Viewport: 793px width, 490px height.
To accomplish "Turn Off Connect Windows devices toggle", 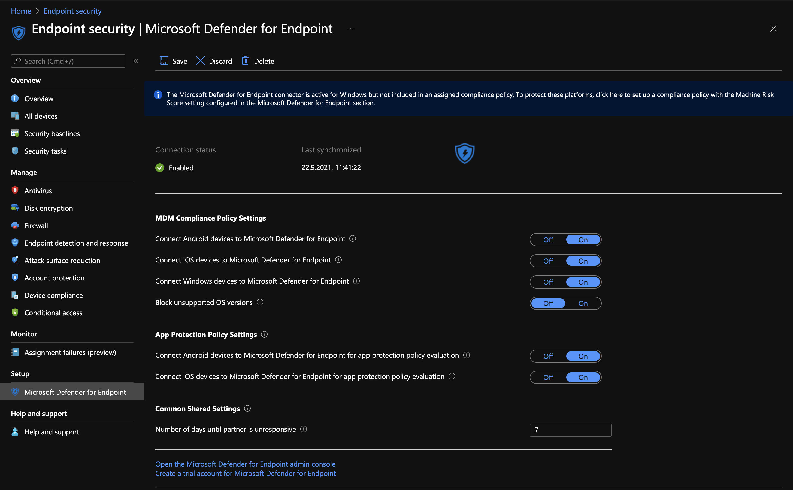I will tap(548, 282).
